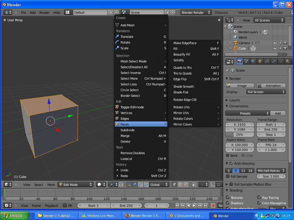Viewport: 294px width, 220px height.
Task: Toggle Cube visibility eye in outliner
Action: [275, 48]
